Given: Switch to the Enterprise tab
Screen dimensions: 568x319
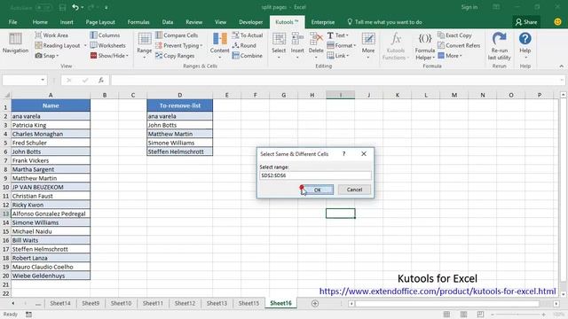Looking at the screenshot, I should [x=323, y=22].
